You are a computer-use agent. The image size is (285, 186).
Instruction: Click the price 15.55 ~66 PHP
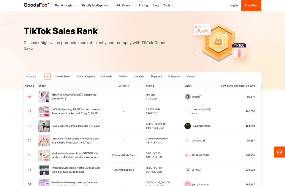[x=154, y=168]
